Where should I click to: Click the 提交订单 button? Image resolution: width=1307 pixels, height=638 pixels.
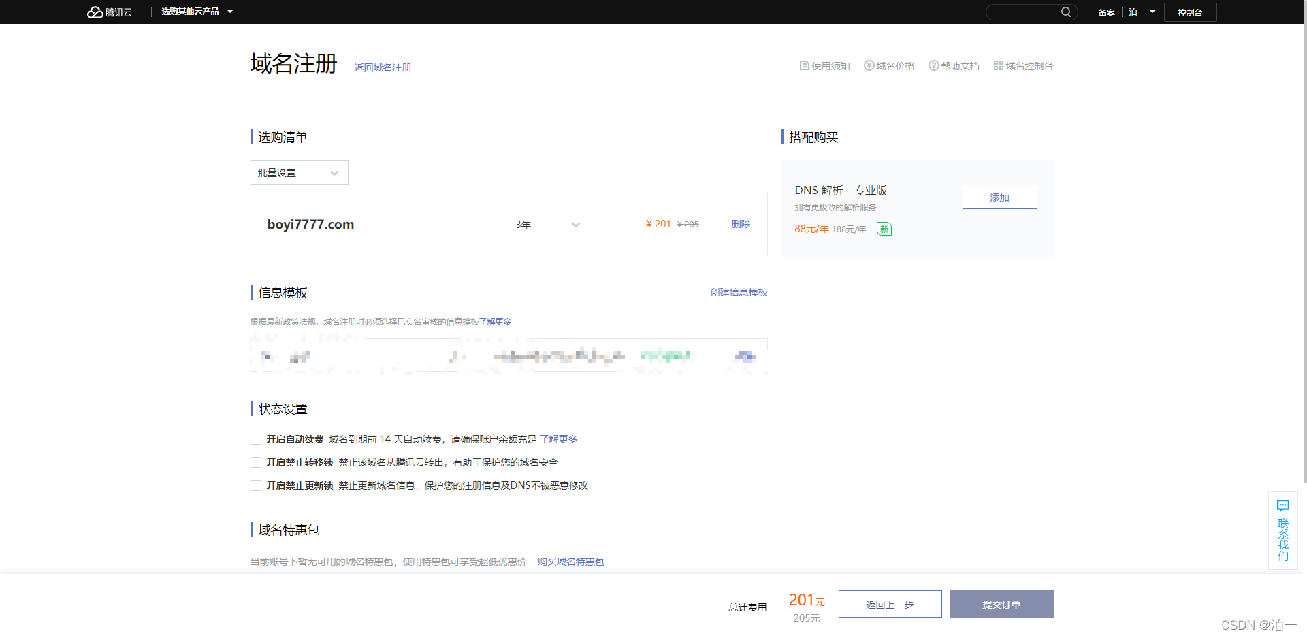(x=1001, y=604)
